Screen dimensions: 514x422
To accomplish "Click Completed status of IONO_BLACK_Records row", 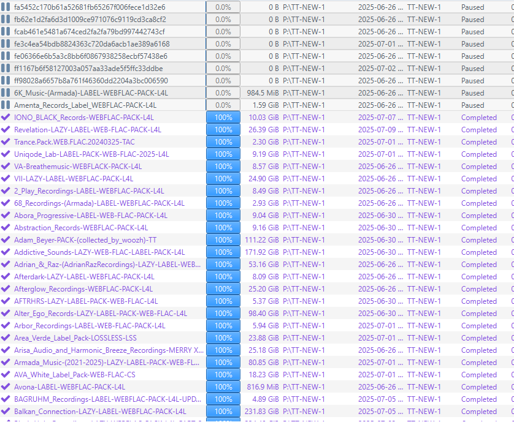I will [479, 118].
